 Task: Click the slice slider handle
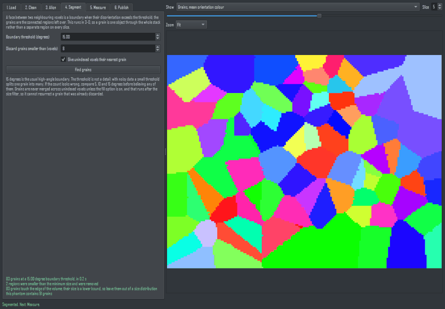[319, 16]
